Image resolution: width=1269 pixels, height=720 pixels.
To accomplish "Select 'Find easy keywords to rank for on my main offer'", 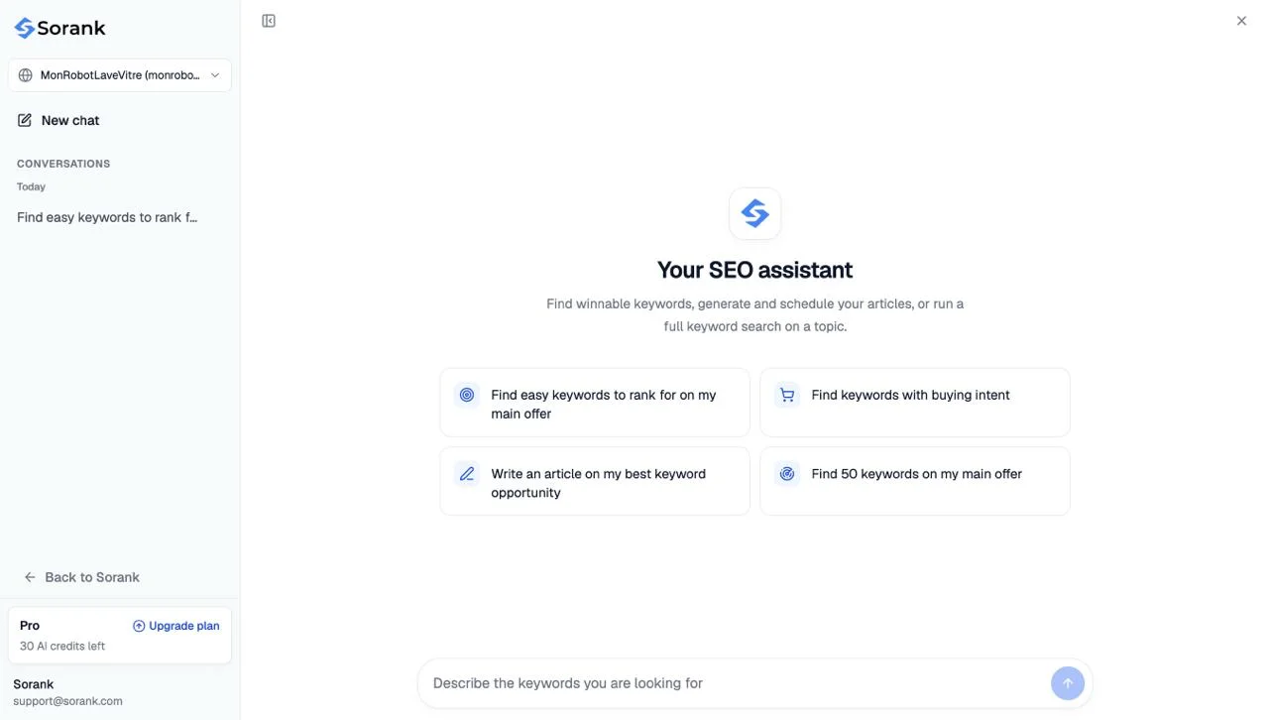I will point(595,403).
